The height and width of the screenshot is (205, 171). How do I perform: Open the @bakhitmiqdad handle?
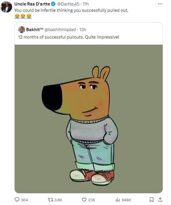coord(60,30)
